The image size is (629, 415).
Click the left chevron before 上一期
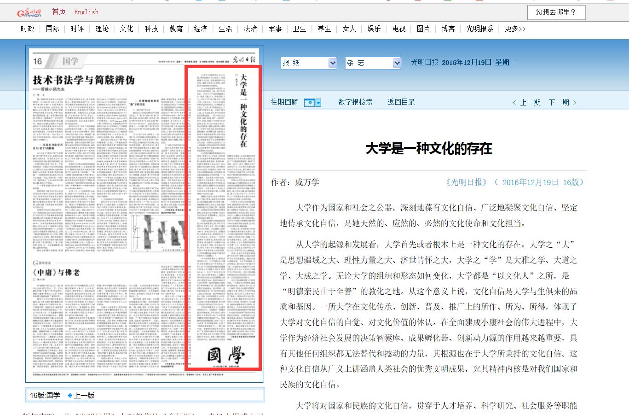514,103
